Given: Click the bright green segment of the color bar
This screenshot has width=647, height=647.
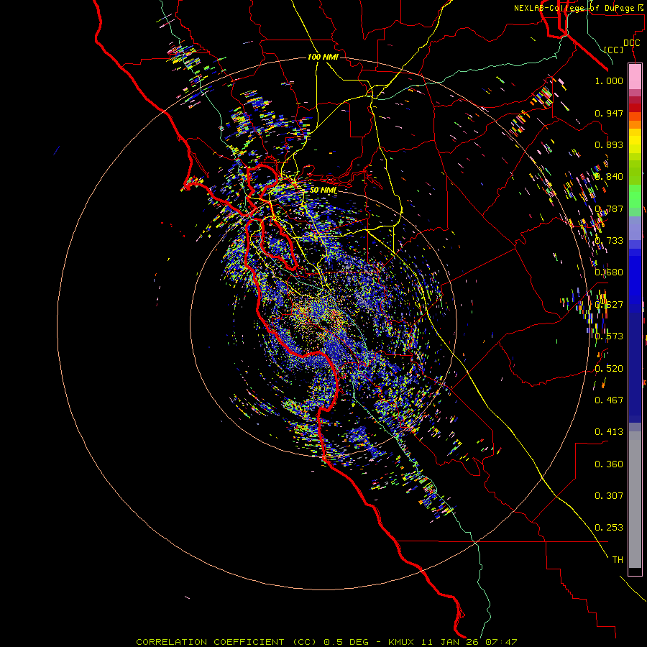Looking at the screenshot, I should pos(635,196).
